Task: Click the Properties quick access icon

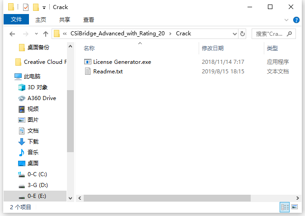Action: coord(26,7)
